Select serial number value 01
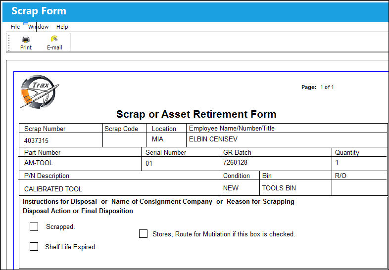 [149, 164]
